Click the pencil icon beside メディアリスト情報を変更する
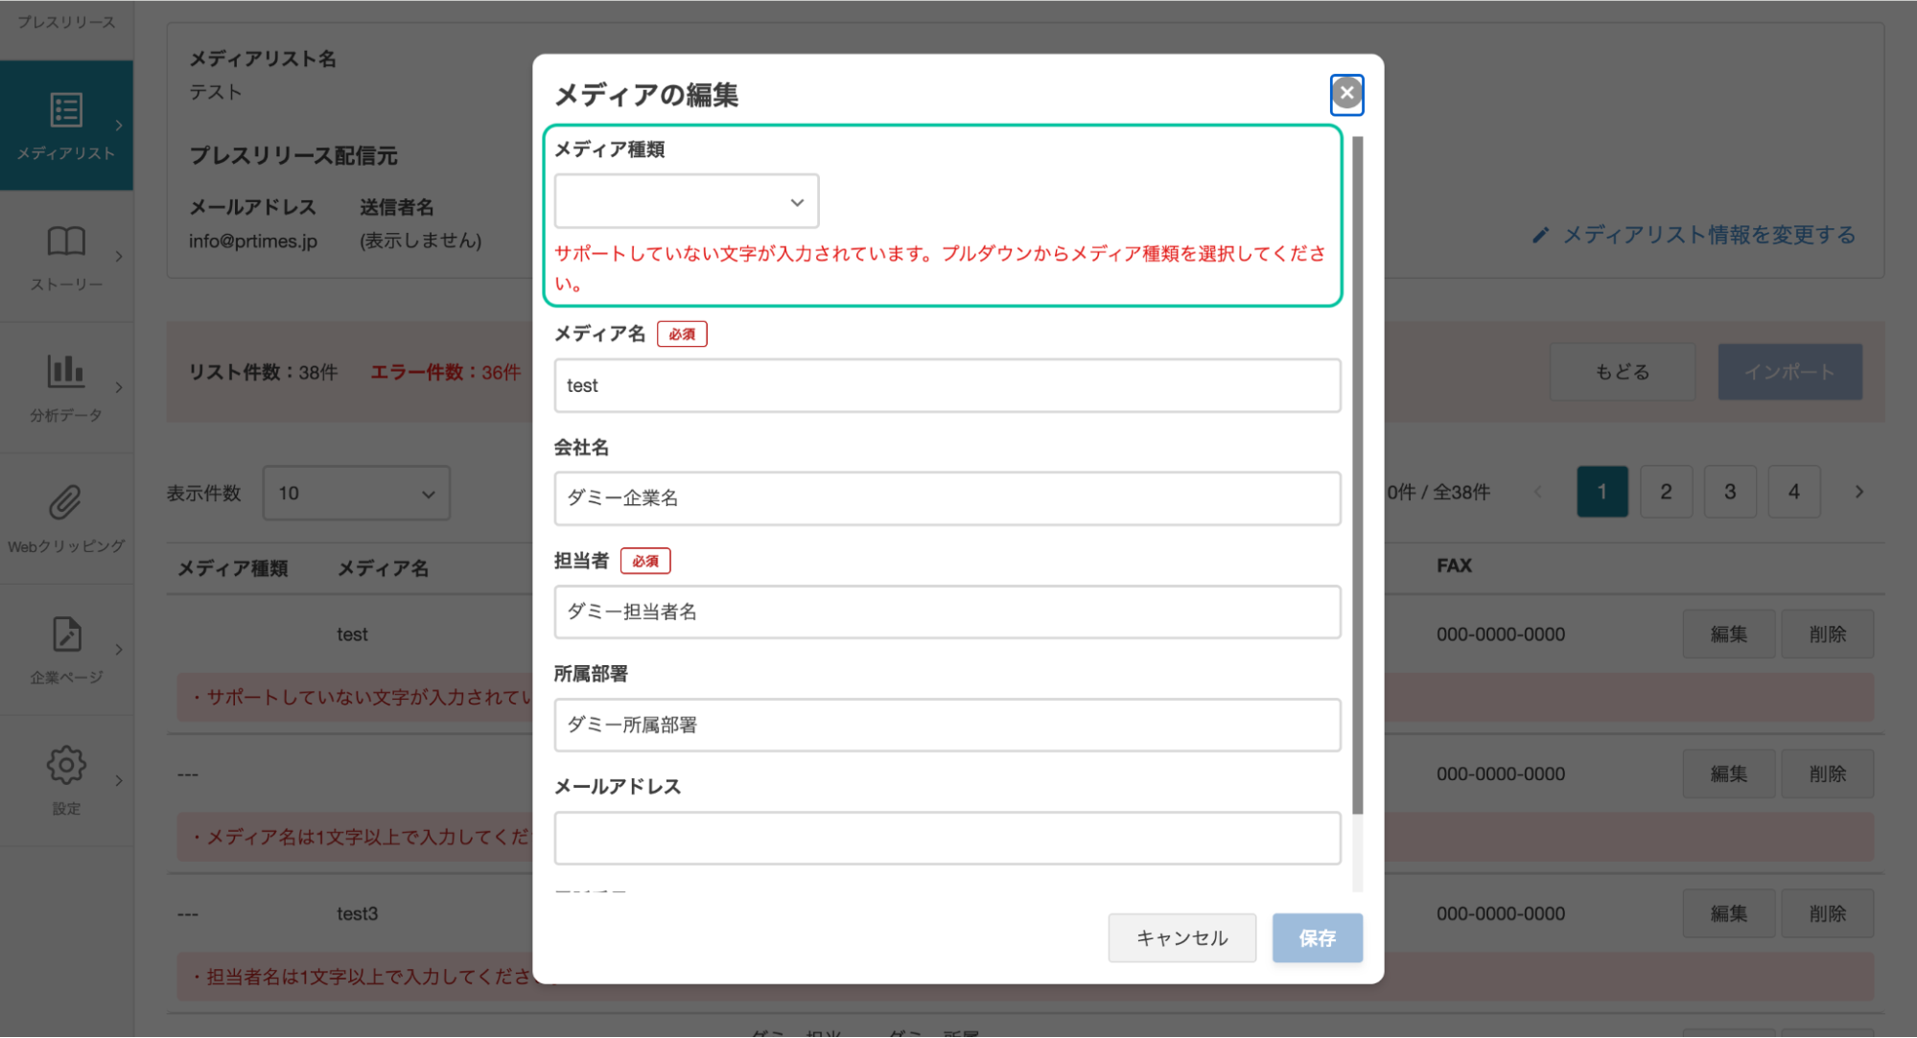The width and height of the screenshot is (1917, 1038). click(1540, 235)
